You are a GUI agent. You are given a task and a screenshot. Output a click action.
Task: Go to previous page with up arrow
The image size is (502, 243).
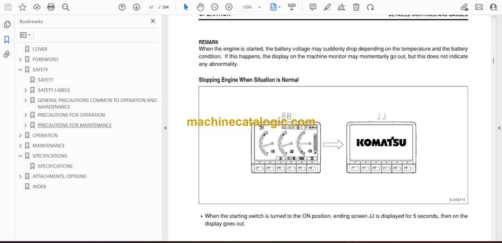point(122,7)
